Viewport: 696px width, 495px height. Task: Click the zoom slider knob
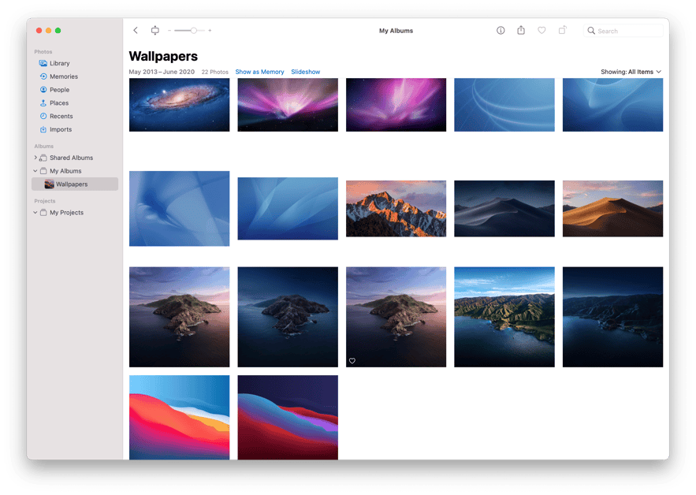click(194, 31)
